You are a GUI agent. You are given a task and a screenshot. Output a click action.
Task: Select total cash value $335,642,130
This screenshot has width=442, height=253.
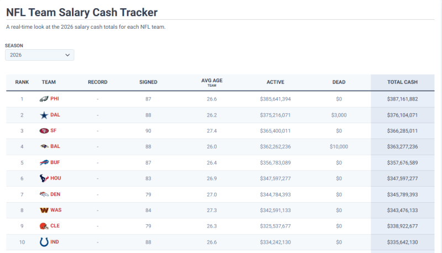(403, 242)
